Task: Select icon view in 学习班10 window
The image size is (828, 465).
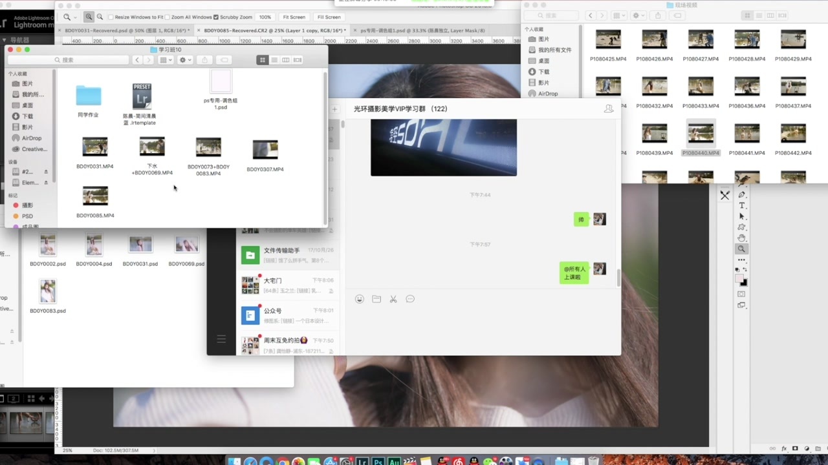Action: [262, 59]
